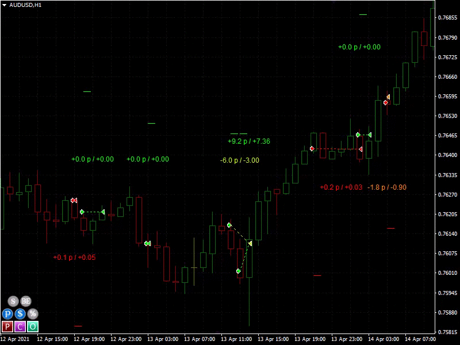Click the 12 Apr 15:00 time label
This screenshot has width=460, height=345.
[x=52, y=339]
